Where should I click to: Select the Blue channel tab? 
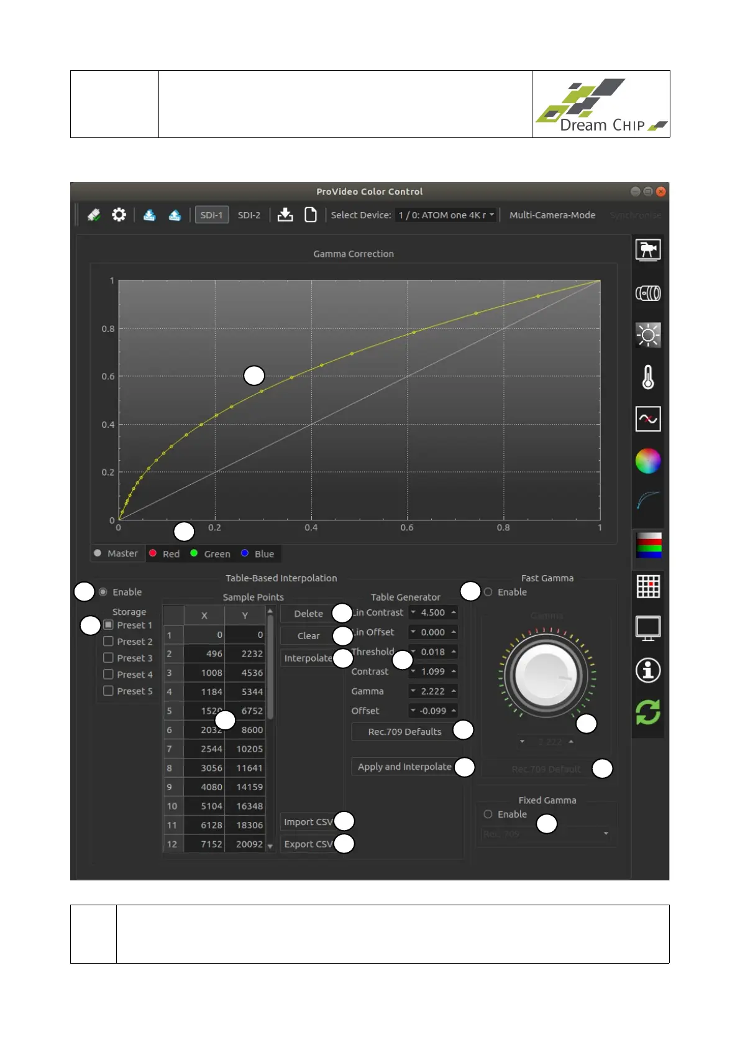click(258, 553)
